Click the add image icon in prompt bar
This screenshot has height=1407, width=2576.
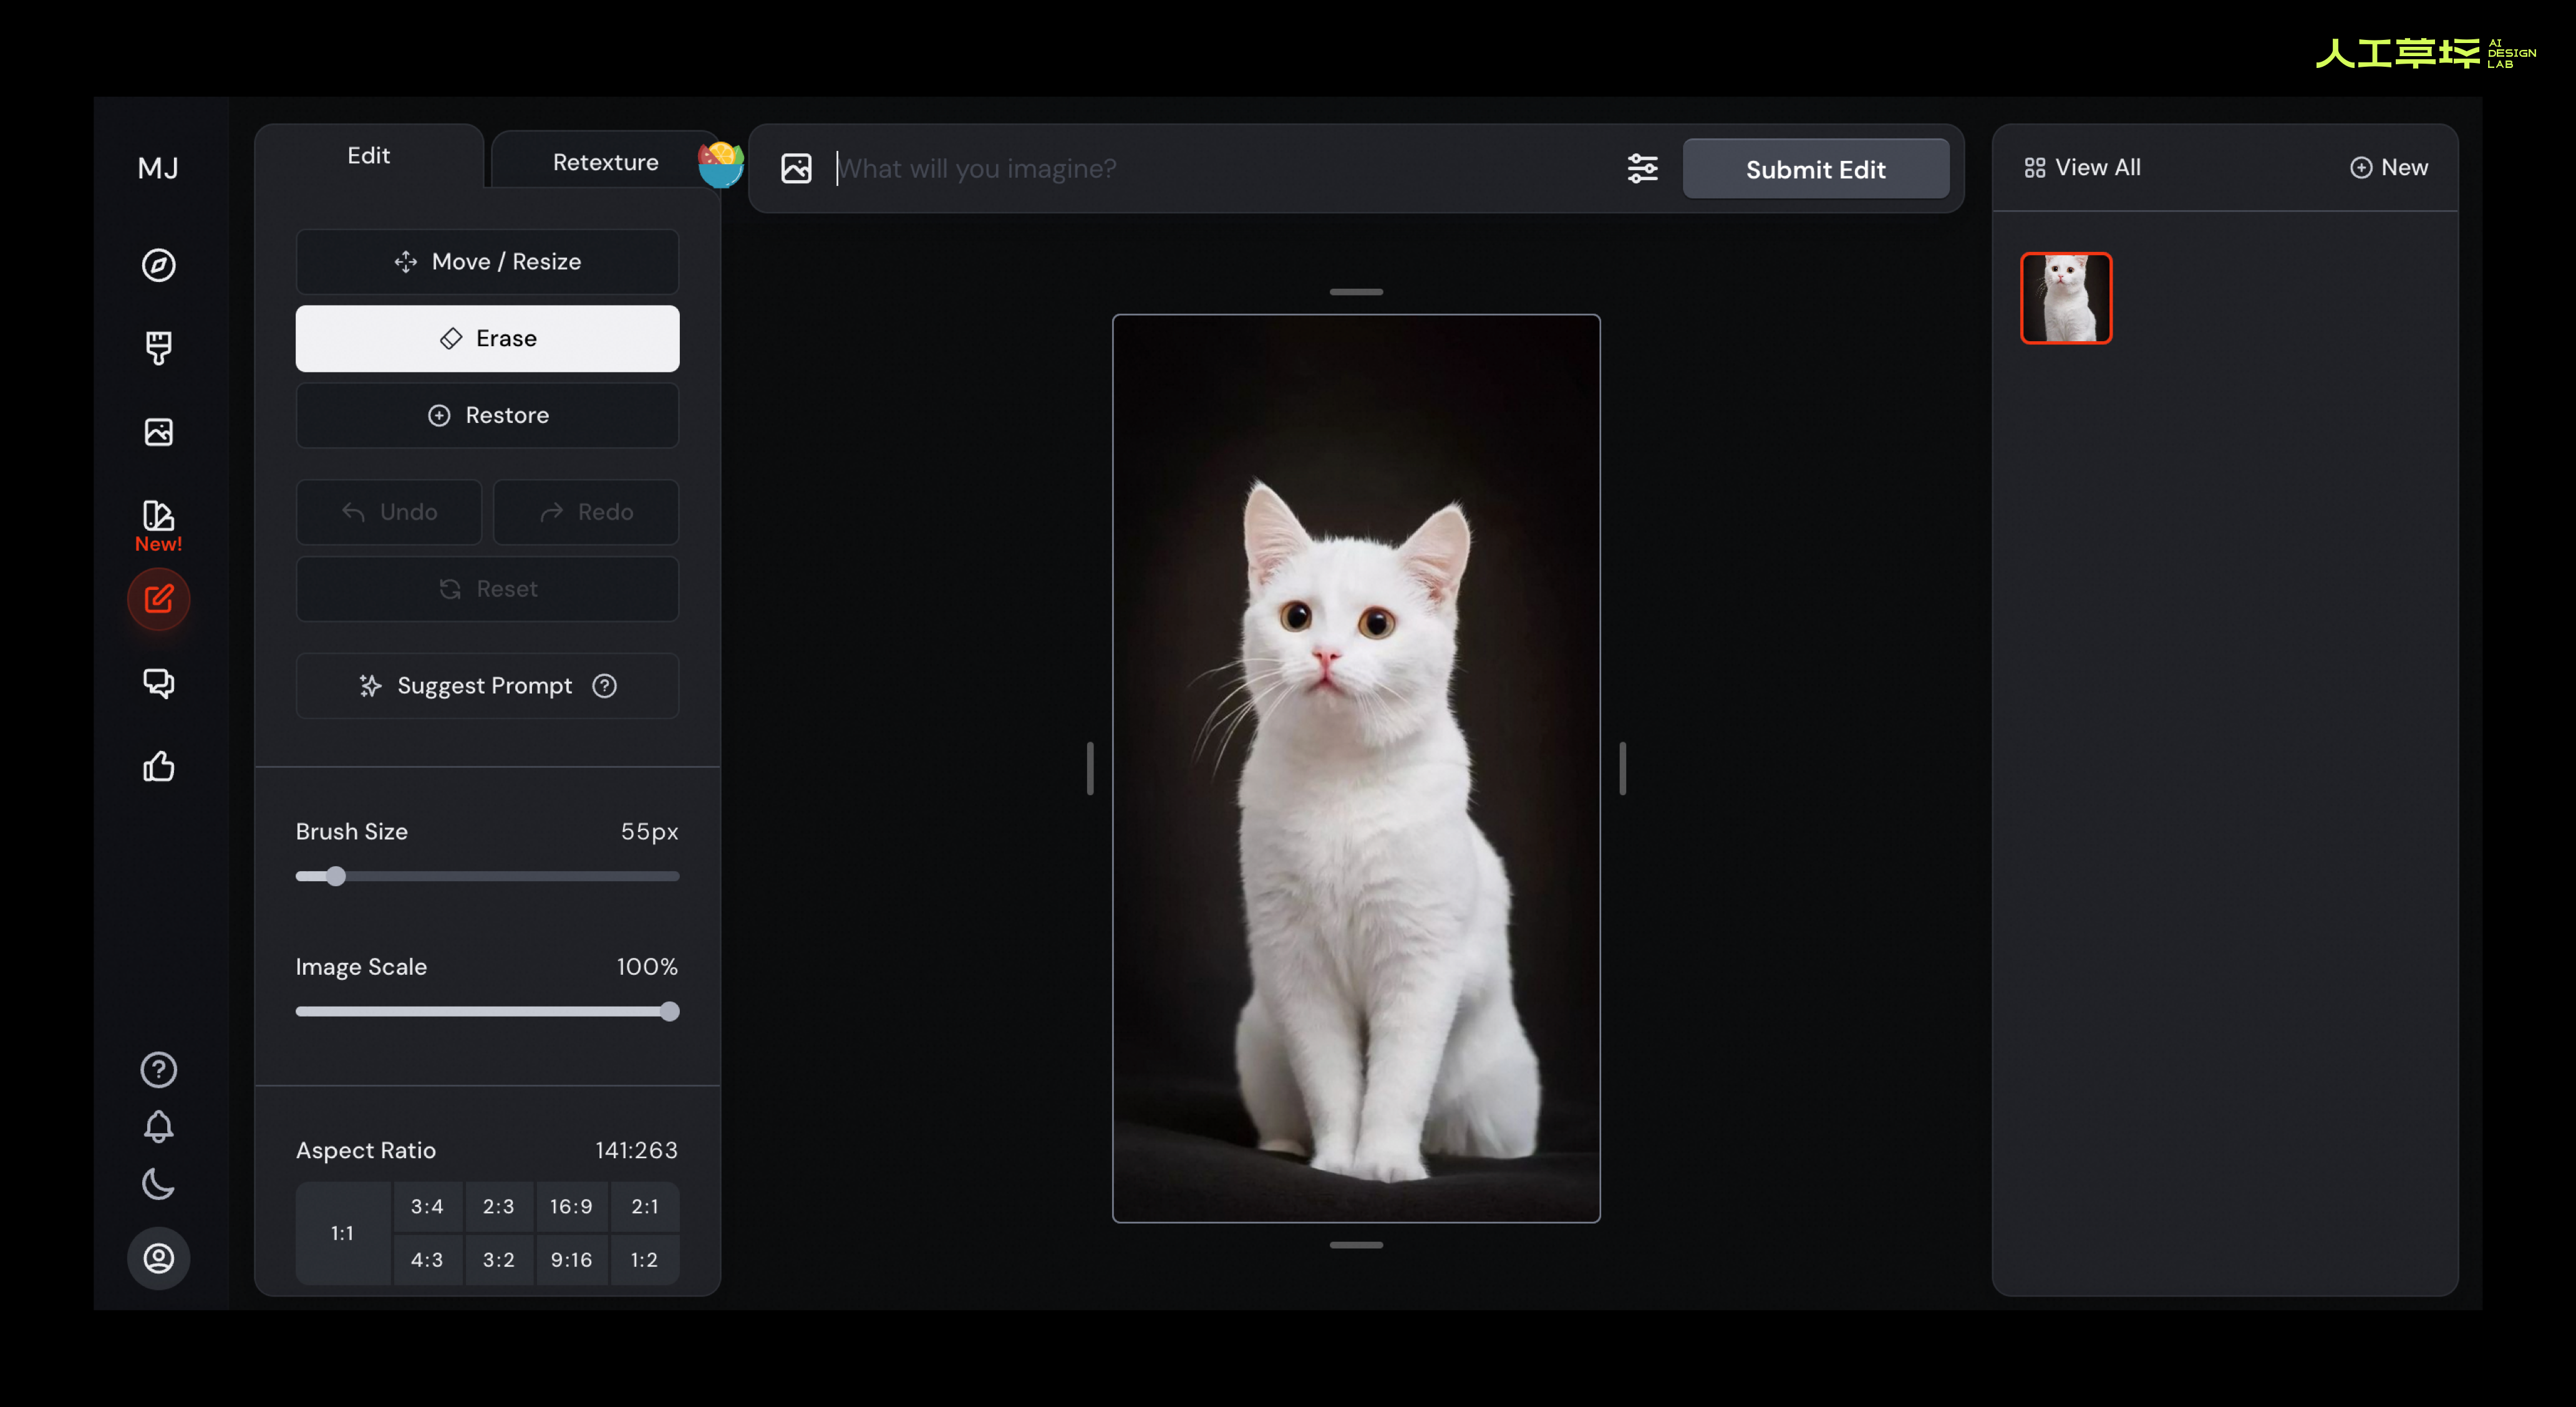click(x=796, y=168)
